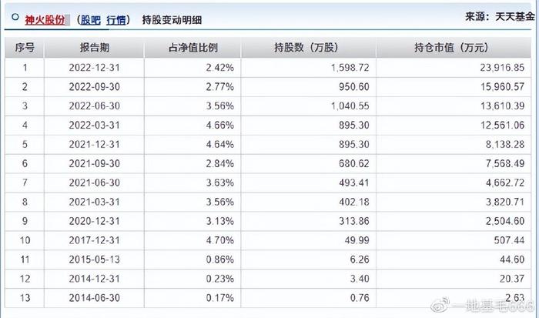Click the 来源：天天基金 source label
Screen dimensions: 539x318
pyautogui.click(x=500, y=16)
